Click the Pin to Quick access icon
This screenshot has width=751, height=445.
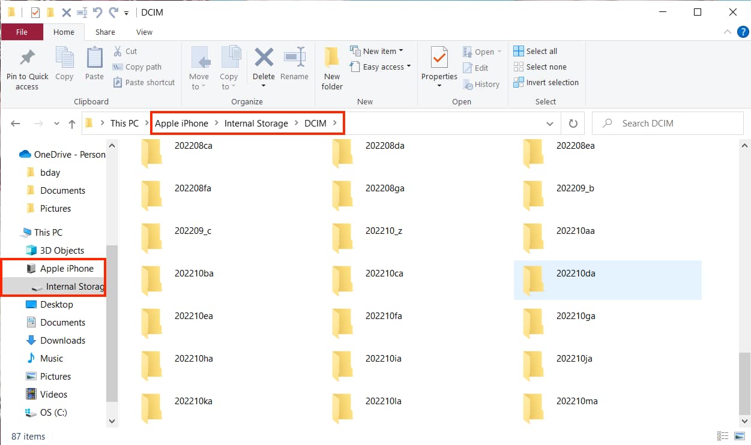27,58
